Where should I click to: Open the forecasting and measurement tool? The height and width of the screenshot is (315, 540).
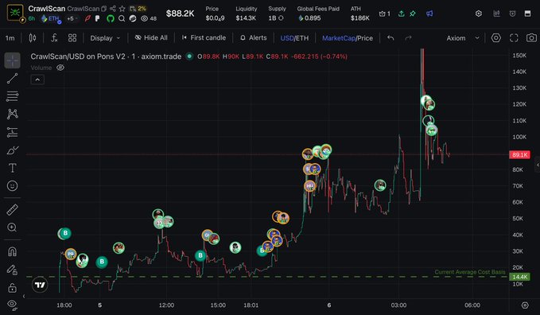(12, 132)
